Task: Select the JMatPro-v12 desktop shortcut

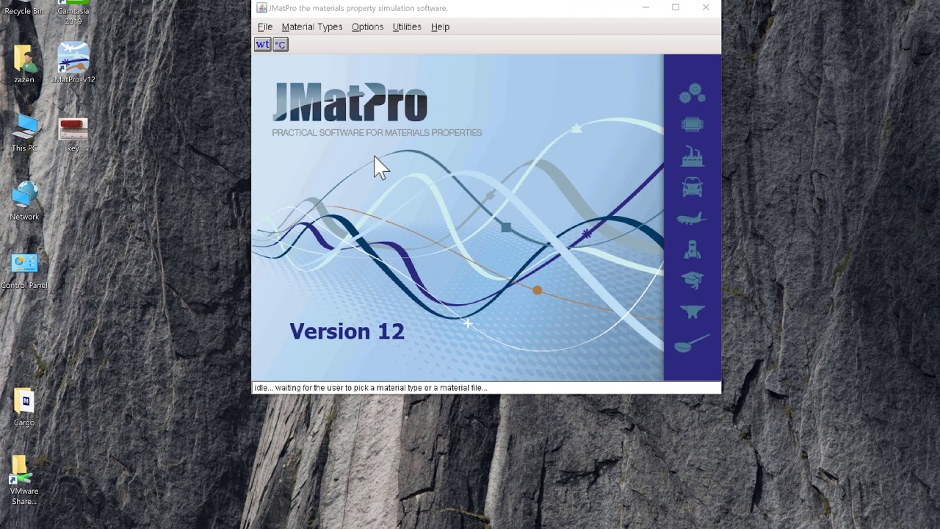Action: [73, 63]
